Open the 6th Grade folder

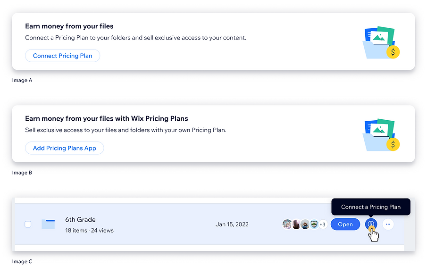(x=345, y=224)
